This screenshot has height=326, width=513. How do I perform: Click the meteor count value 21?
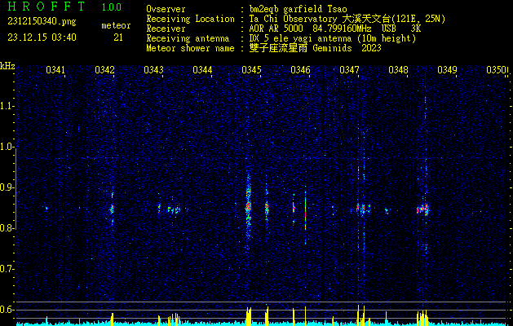coord(118,37)
